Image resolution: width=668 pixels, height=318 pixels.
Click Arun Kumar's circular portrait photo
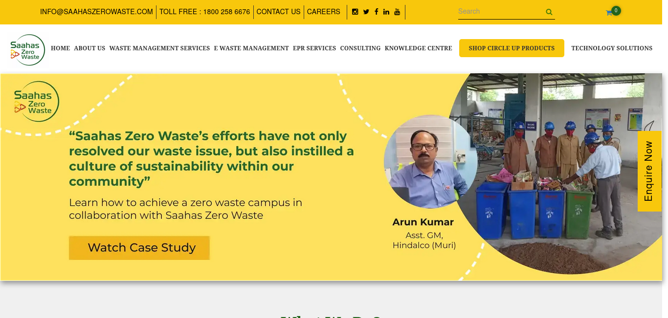pos(430,162)
